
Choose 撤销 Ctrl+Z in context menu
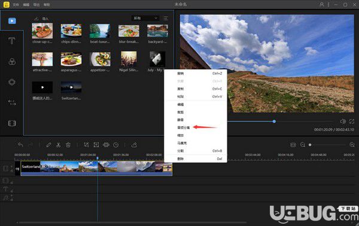coord(196,74)
